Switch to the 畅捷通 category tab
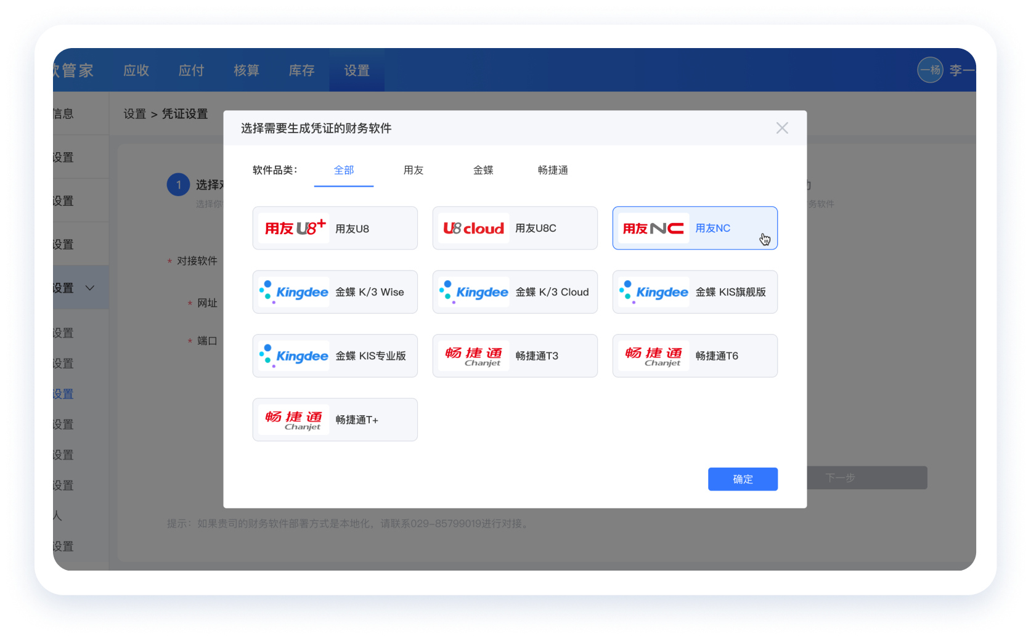 tap(553, 170)
